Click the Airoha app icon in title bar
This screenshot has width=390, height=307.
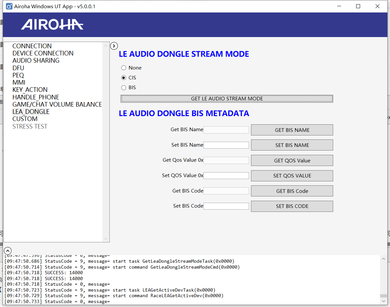click(x=9, y=6)
